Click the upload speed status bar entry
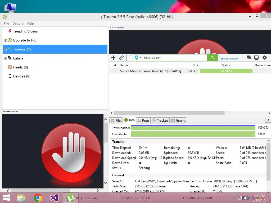This screenshot has height=203, width=271. pos(197,198)
